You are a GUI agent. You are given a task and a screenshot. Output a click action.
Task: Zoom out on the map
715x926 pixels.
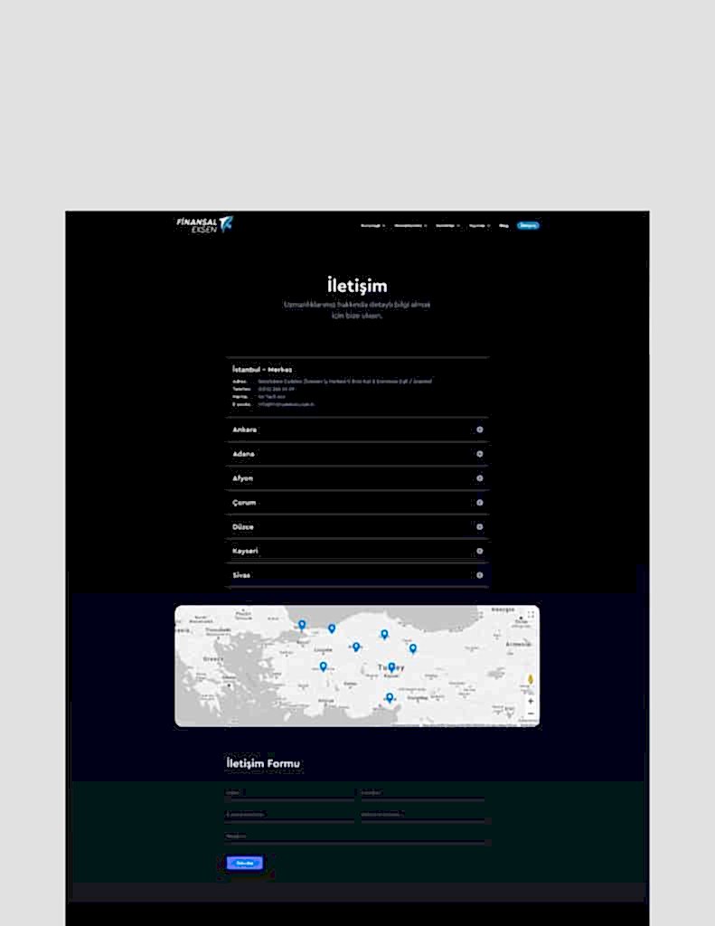[531, 714]
